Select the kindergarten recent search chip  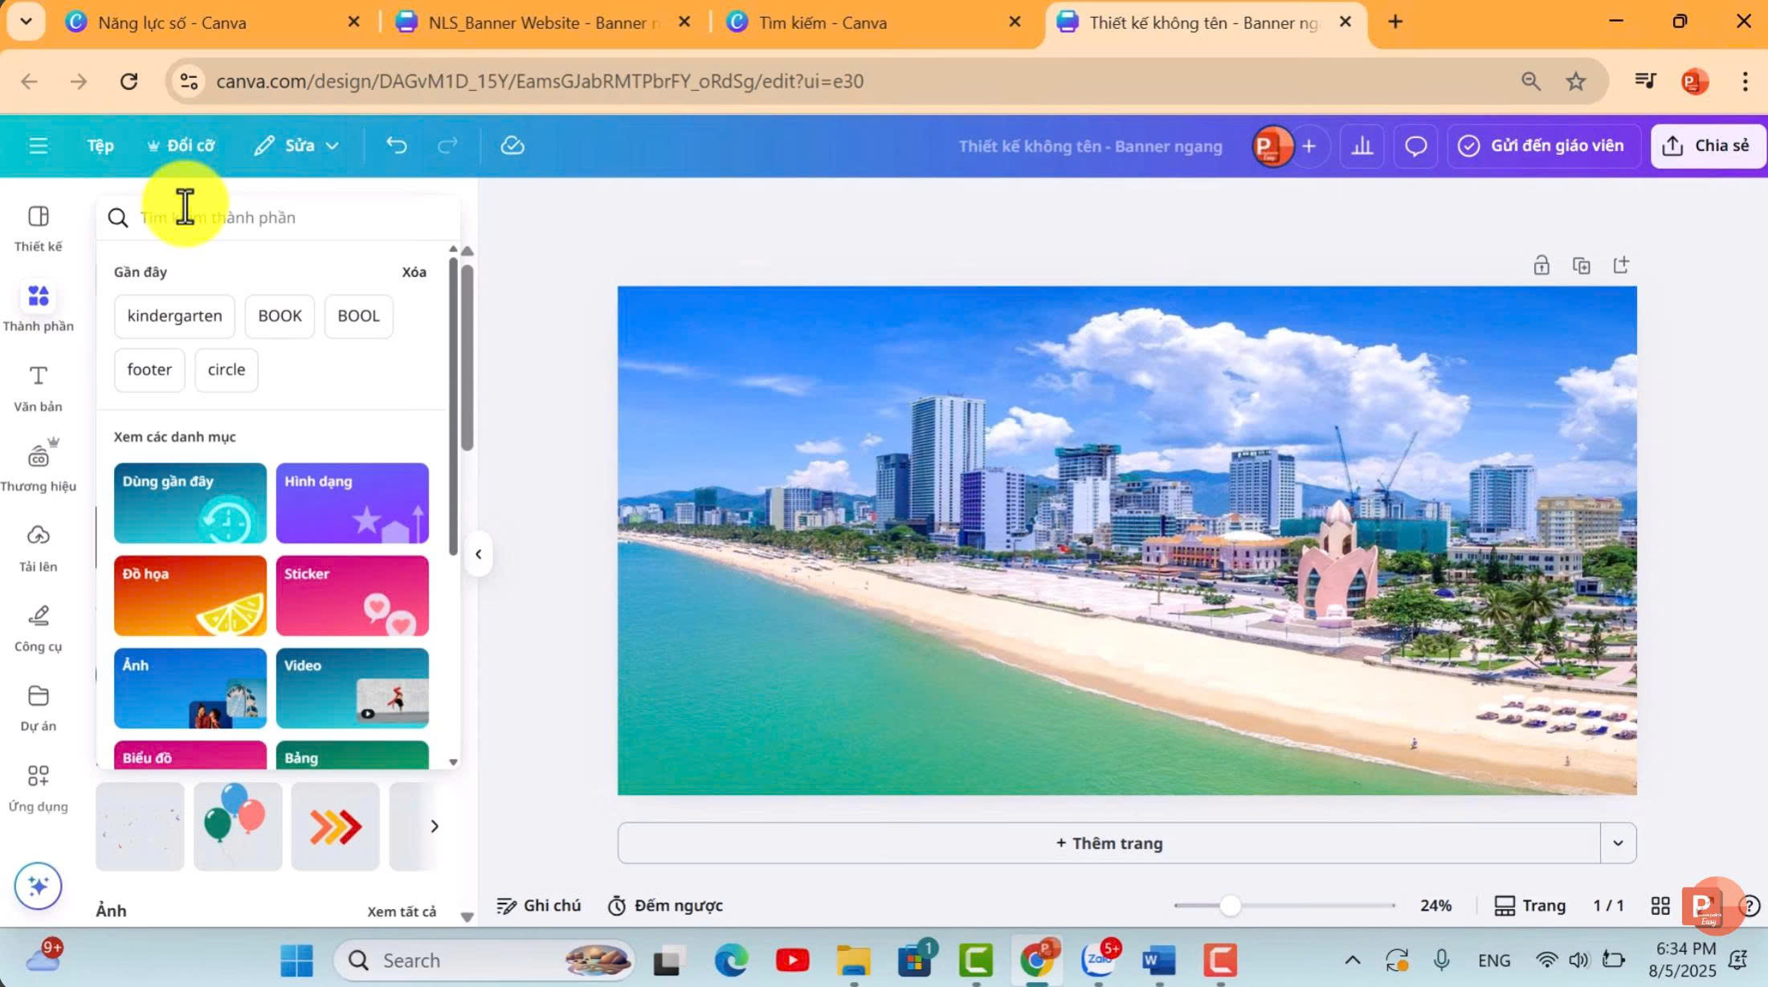point(174,316)
